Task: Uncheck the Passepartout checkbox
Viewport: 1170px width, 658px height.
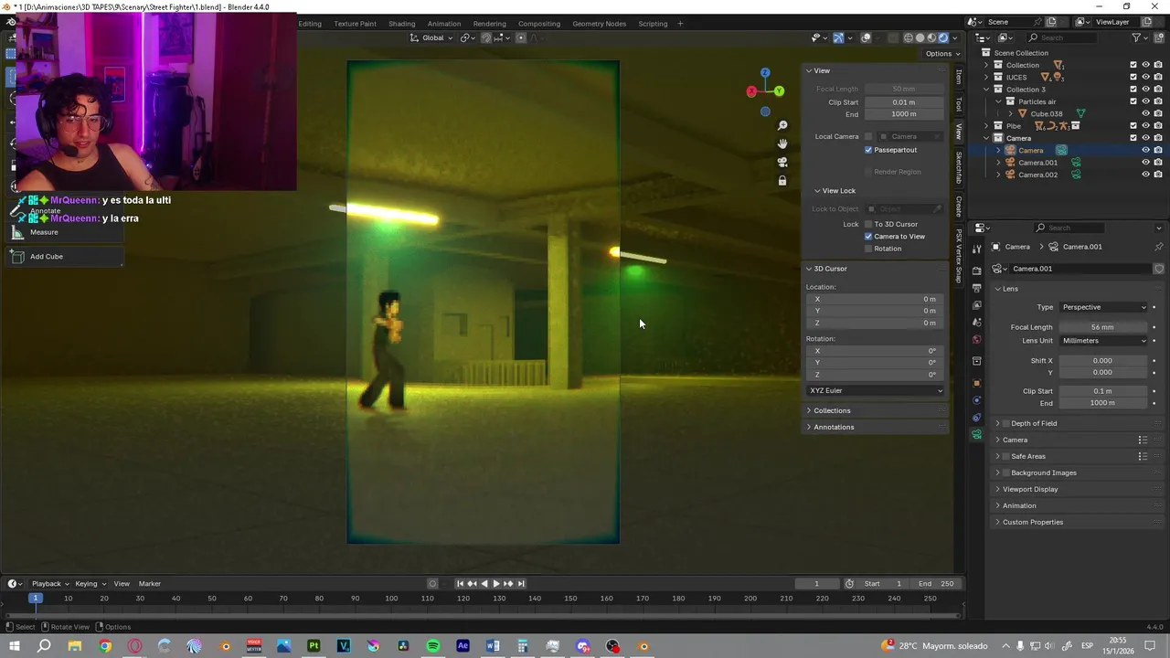Action: (868, 150)
